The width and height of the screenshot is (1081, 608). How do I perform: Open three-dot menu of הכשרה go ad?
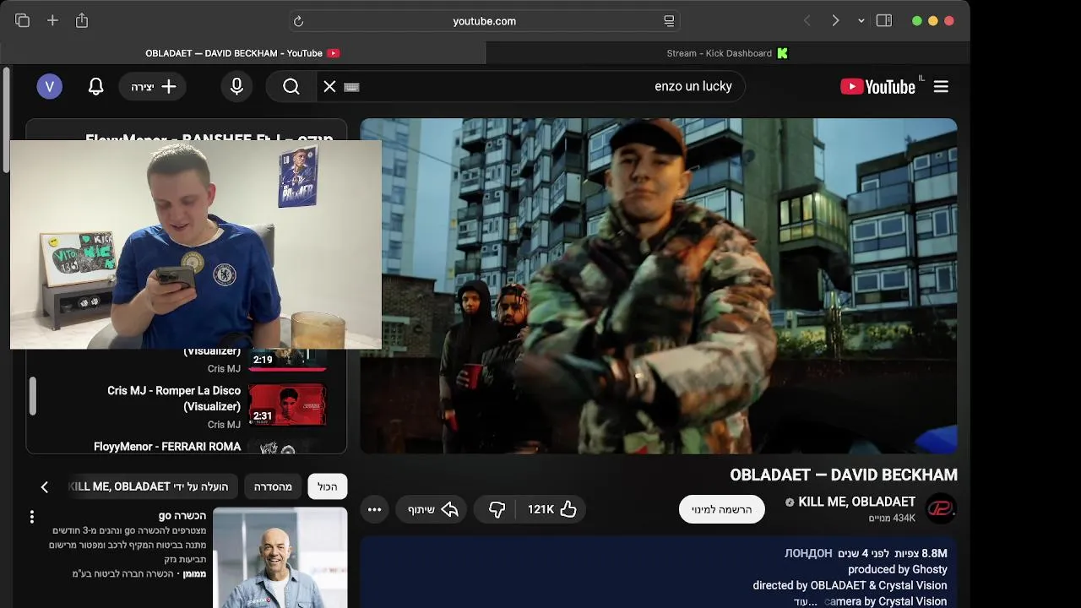32,517
